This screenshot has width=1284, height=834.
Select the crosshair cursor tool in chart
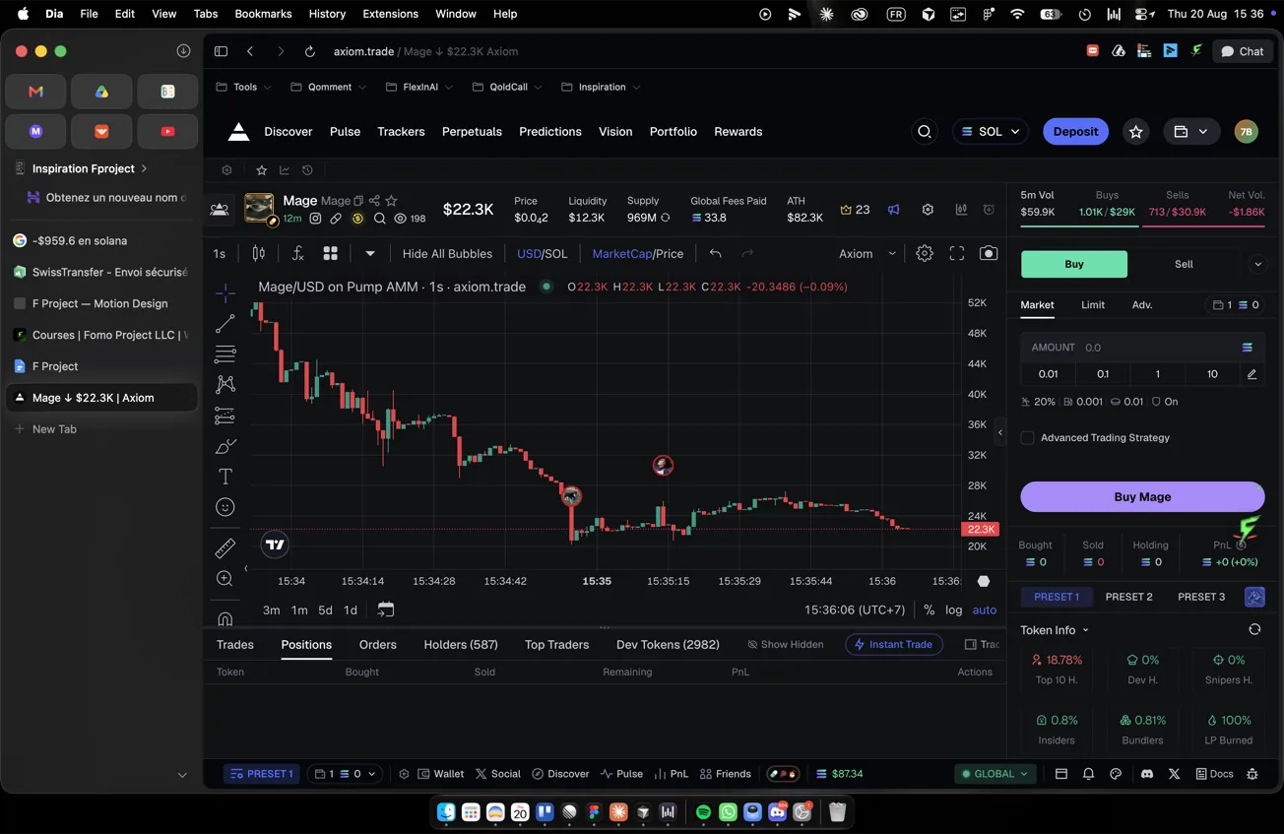[225, 292]
